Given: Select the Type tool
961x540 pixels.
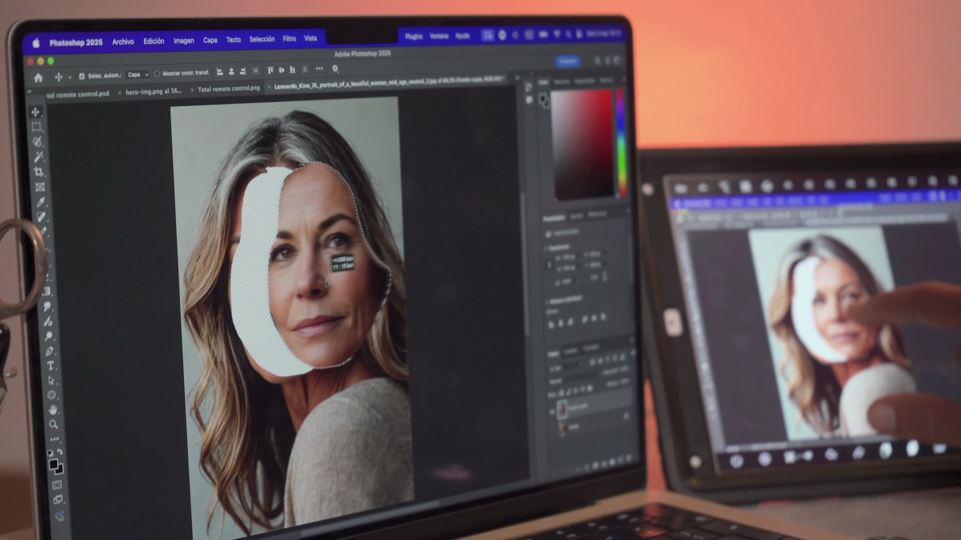Looking at the screenshot, I should point(51,366).
